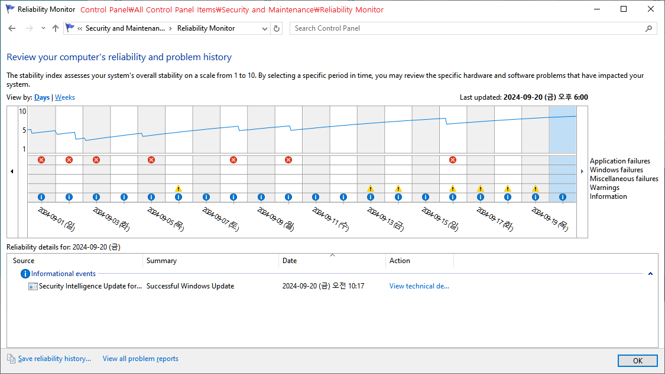Click the Successful Windows Update summary text

(x=190, y=286)
